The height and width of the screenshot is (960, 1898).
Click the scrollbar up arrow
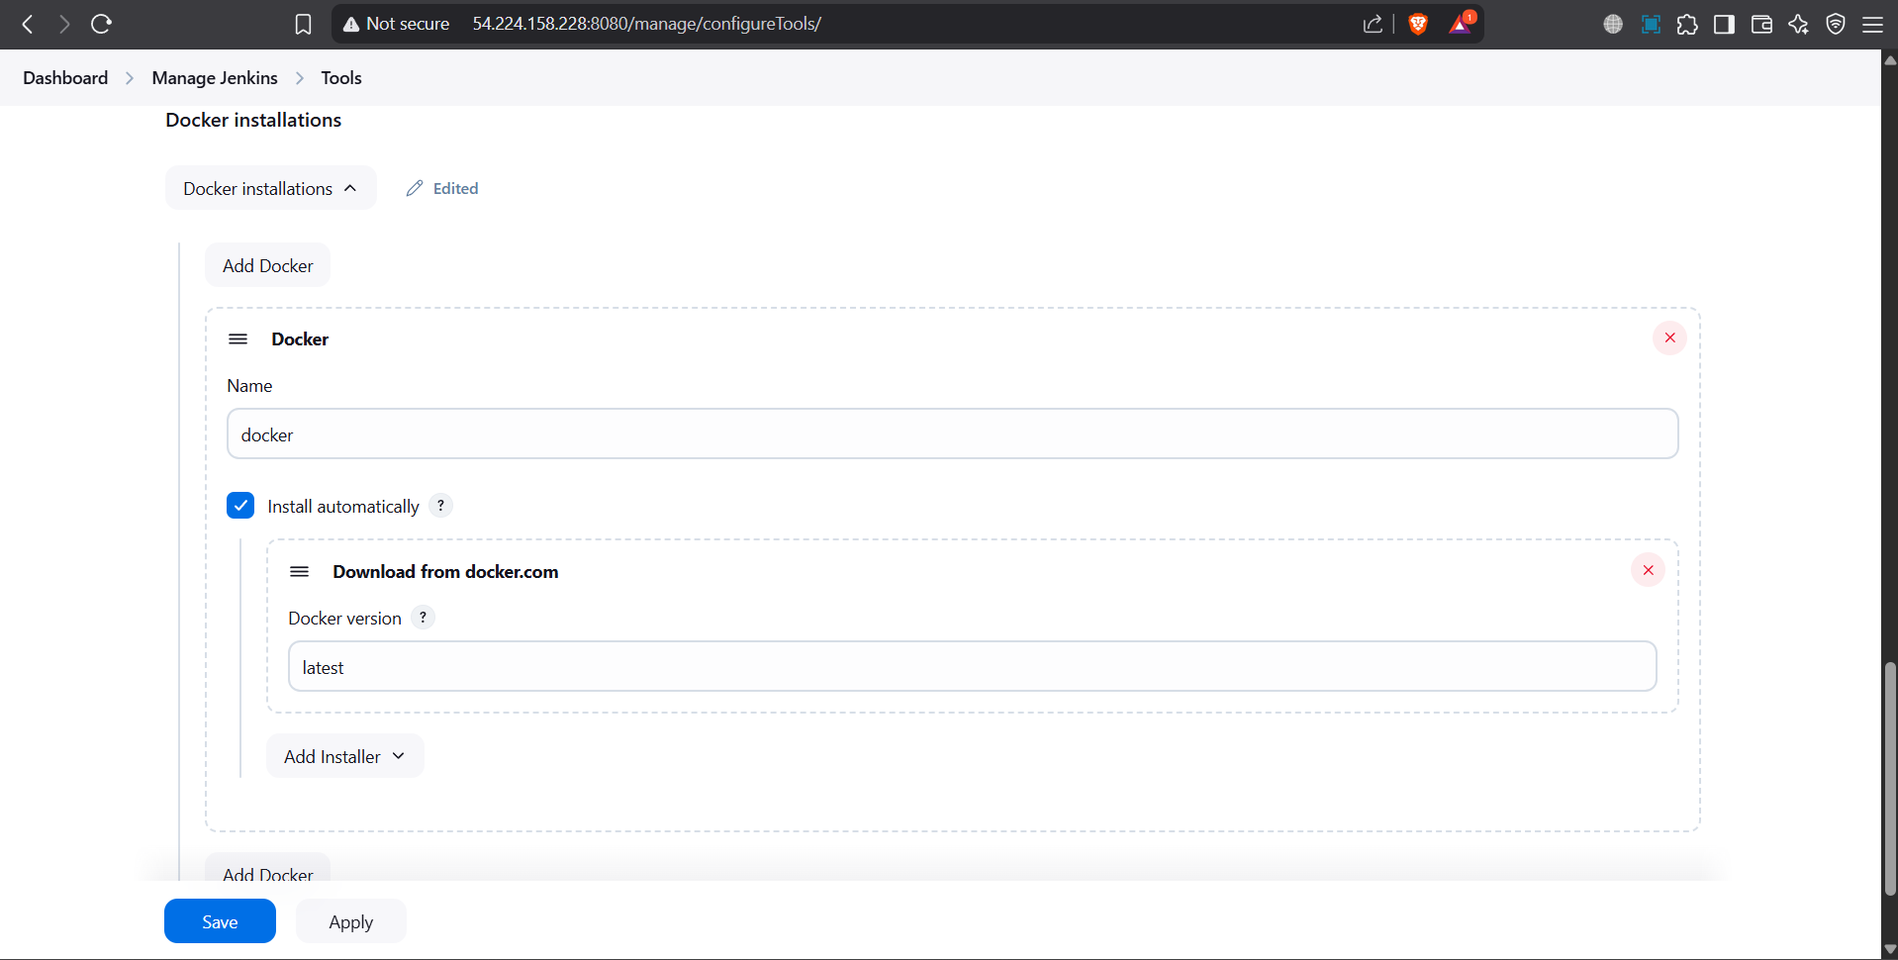point(1890,59)
